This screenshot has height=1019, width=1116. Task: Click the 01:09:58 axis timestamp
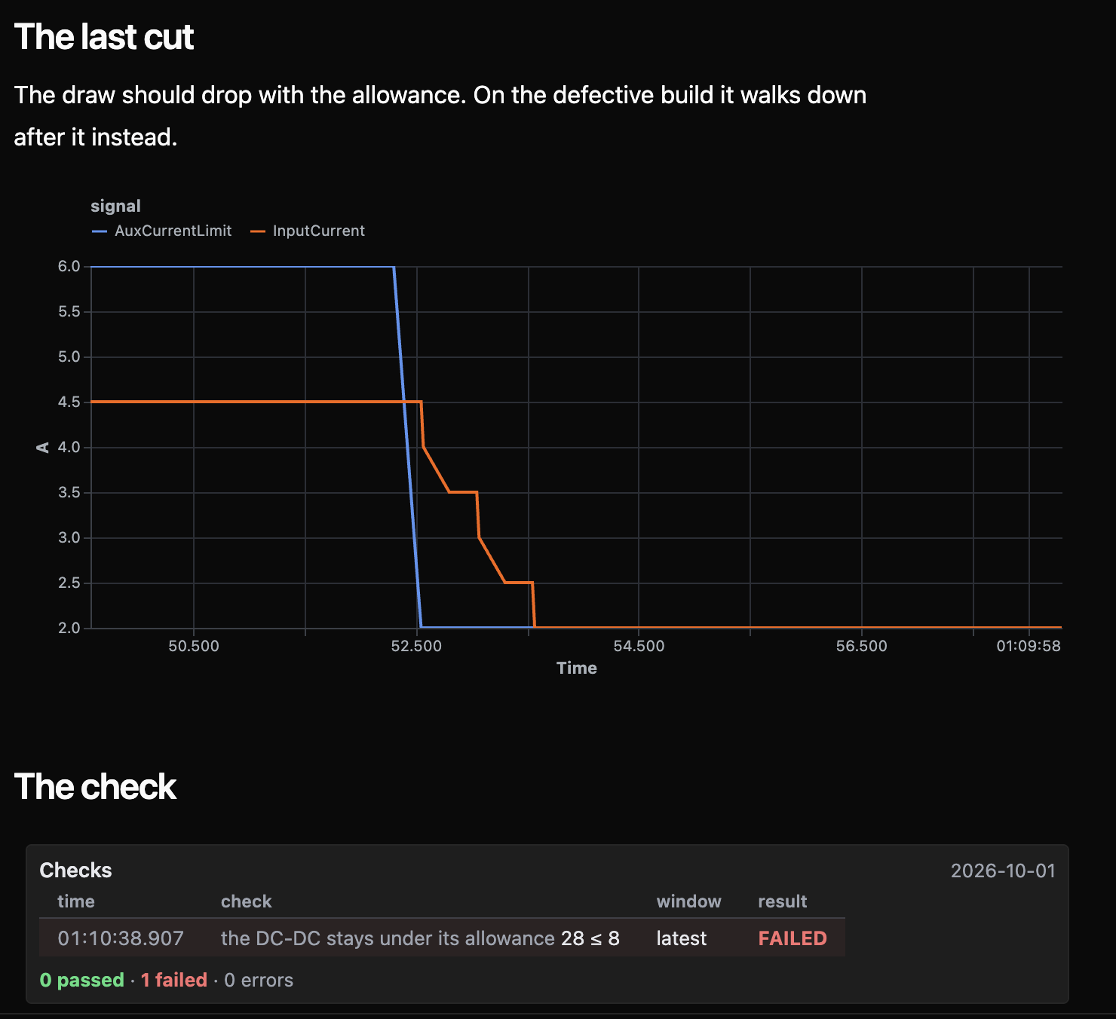1029,646
